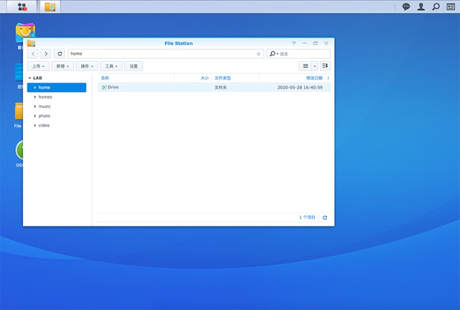The image size is (460, 310).
Task: Open the notifications speech bubble icon
Action: [406, 7]
